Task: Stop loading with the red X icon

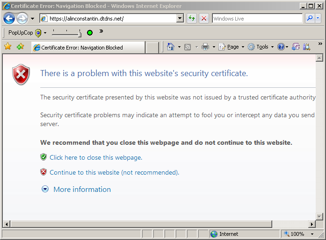Action: (204, 19)
